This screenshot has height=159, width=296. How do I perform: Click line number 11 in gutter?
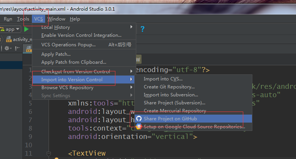tap(28, 153)
